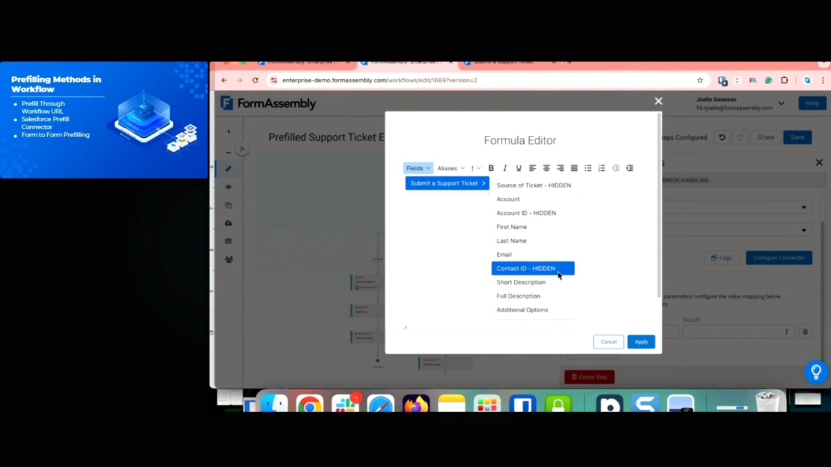The height and width of the screenshot is (467, 831).
Task: Bookmark this page with star icon
Action: 700,80
